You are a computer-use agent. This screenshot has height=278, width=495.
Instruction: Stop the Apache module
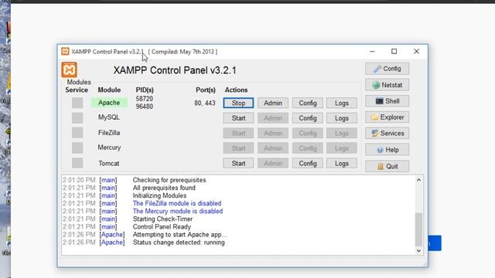238,103
